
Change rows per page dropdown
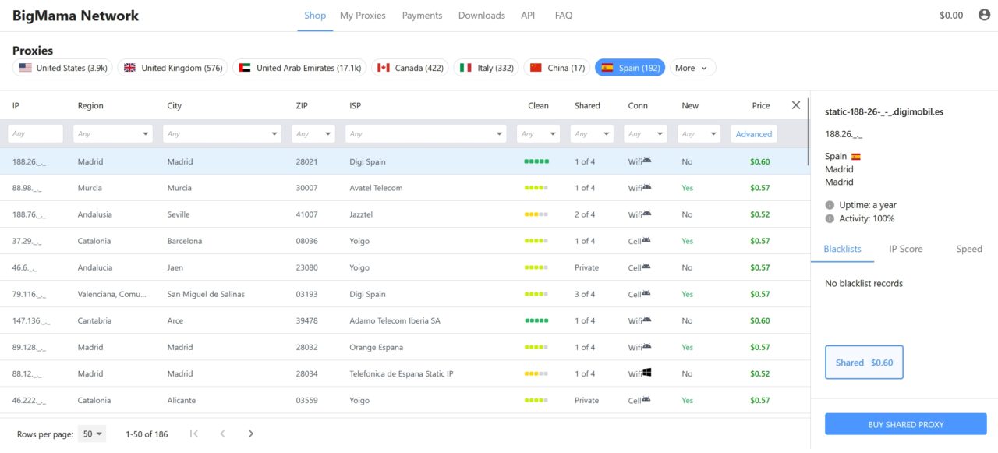pos(92,434)
